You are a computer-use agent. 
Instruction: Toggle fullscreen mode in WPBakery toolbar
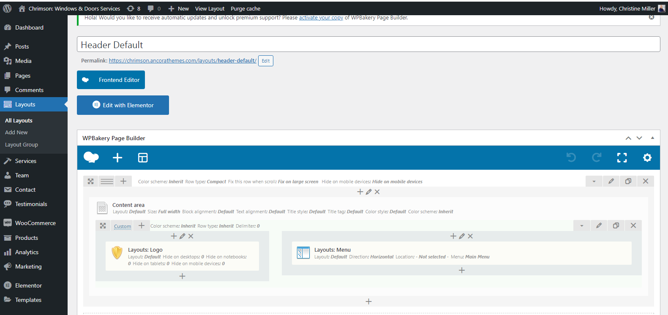pos(622,157)
